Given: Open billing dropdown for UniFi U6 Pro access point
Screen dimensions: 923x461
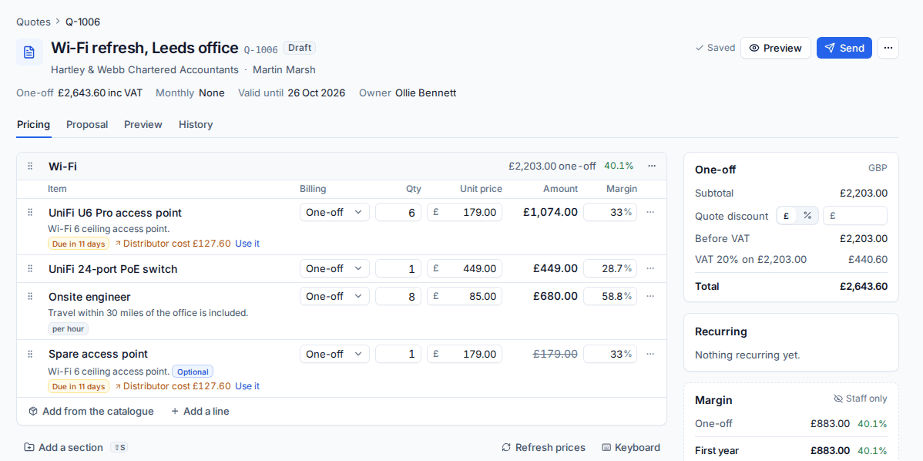Looking at the screenshot, I should (334, 212).
